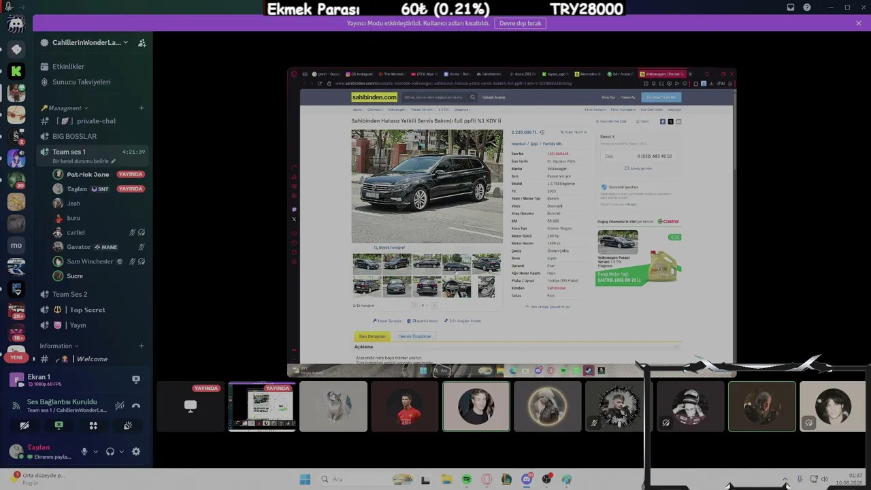The width and height of the screenshot is (871, 490).
Task: Add a channel to the Information category
Action: click(142, 346)
